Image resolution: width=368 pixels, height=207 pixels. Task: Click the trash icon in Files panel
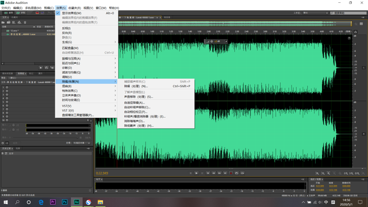click(25, 22)
